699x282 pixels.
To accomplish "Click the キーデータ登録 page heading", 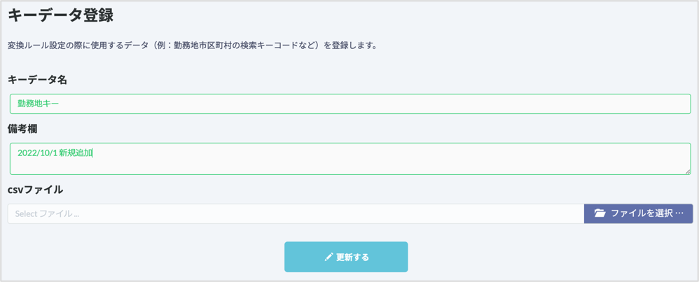I will click(61, 15).
